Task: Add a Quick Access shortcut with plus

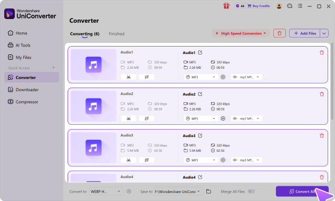Action: [53, 68]
